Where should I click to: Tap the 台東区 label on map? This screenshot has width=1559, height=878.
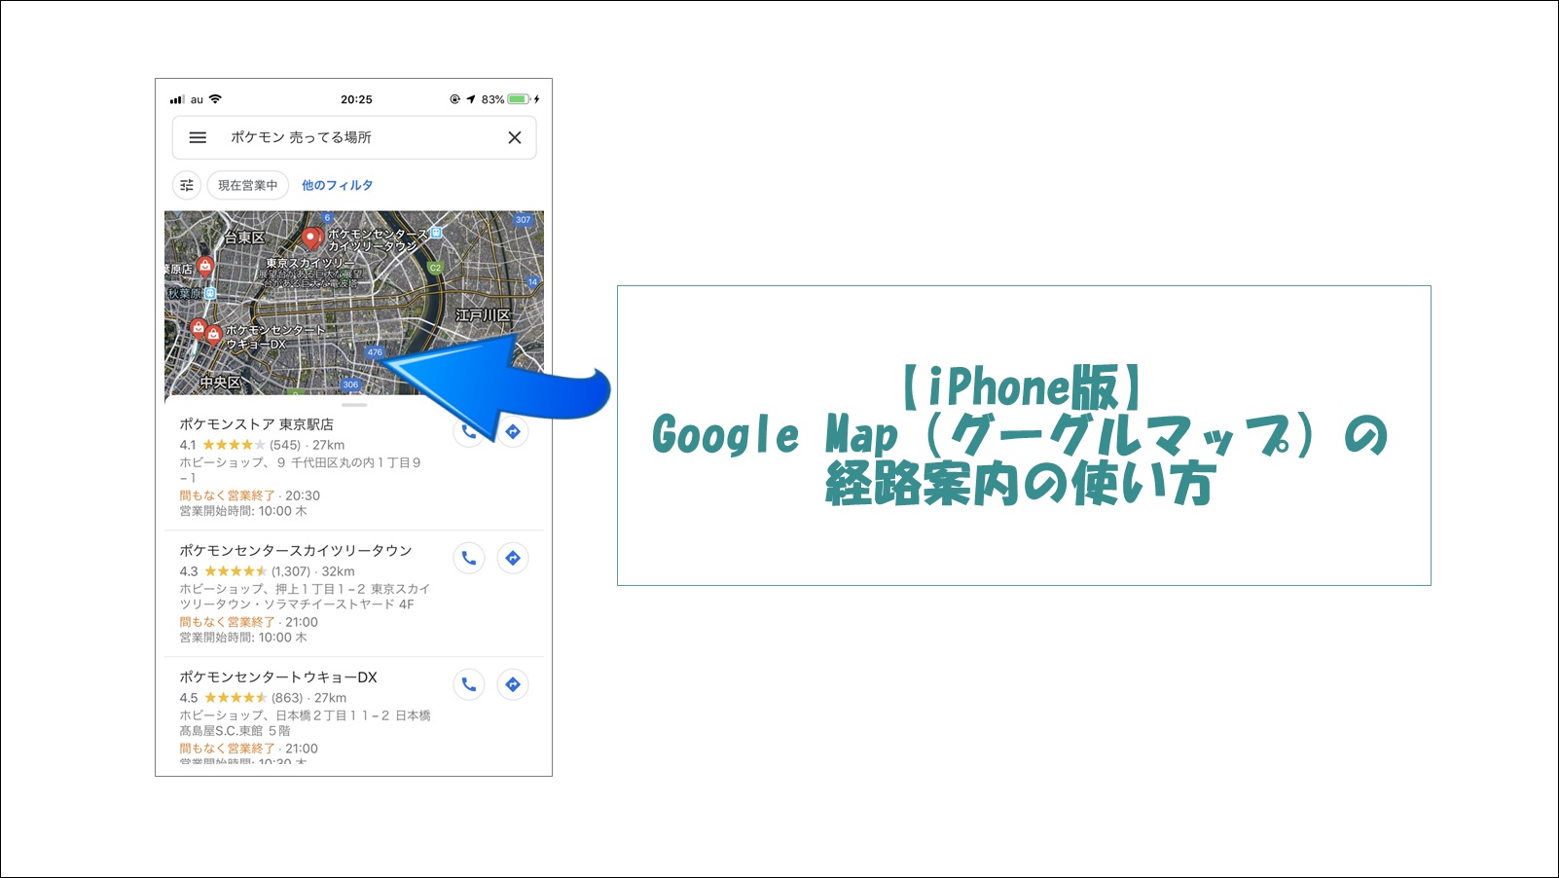click(x=244, y=238)
